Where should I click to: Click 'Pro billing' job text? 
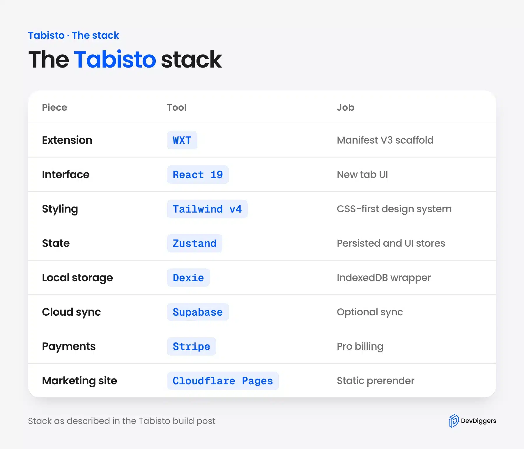[x=360, y=347]
